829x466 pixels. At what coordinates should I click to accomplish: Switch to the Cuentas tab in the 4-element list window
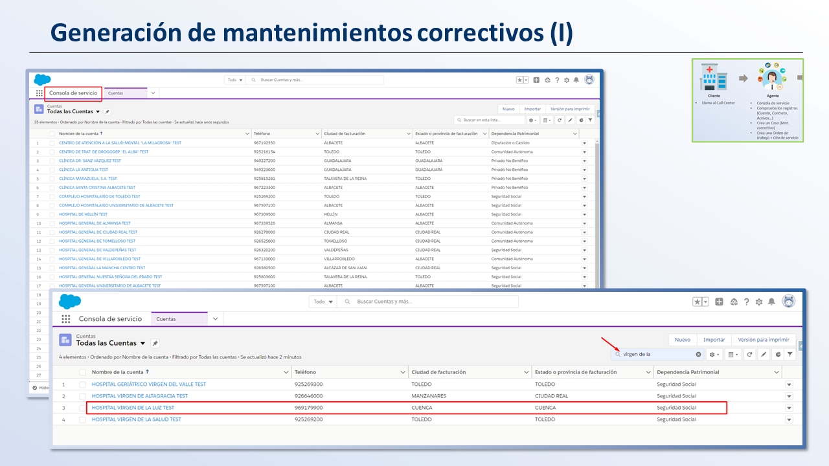tap(166, 319)
